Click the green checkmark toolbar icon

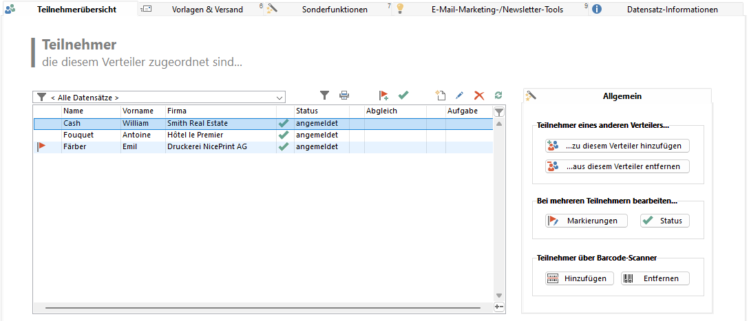pyautogui.click(x=403, y=96)
